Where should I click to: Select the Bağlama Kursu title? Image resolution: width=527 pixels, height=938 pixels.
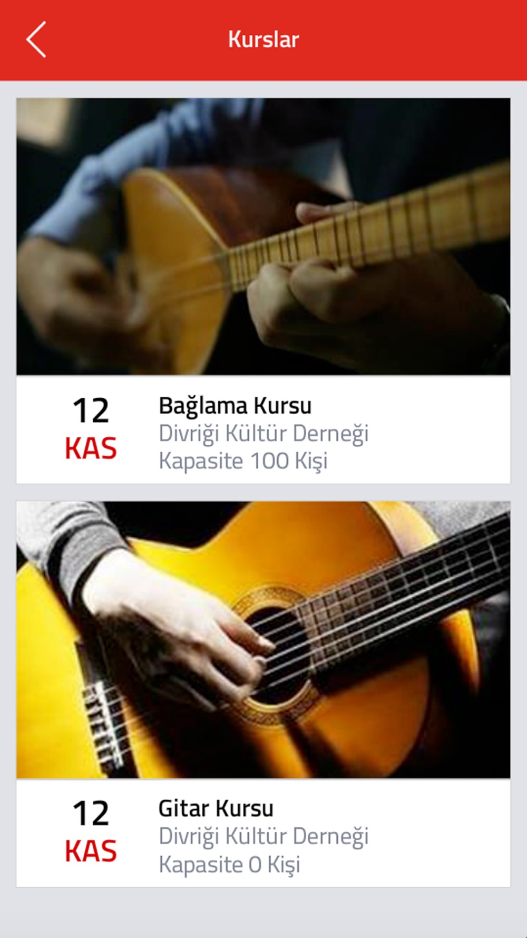click(x=235, y=406)
